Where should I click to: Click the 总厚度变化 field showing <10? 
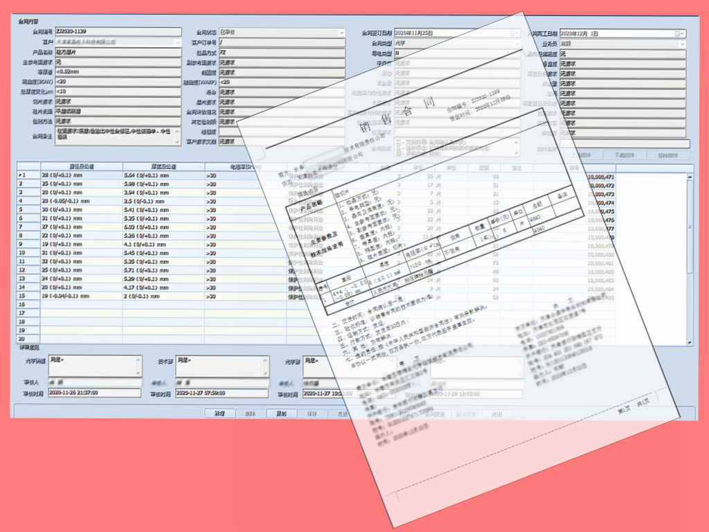(118, 92)
